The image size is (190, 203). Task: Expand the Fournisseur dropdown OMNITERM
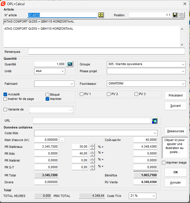pos(146,84)
